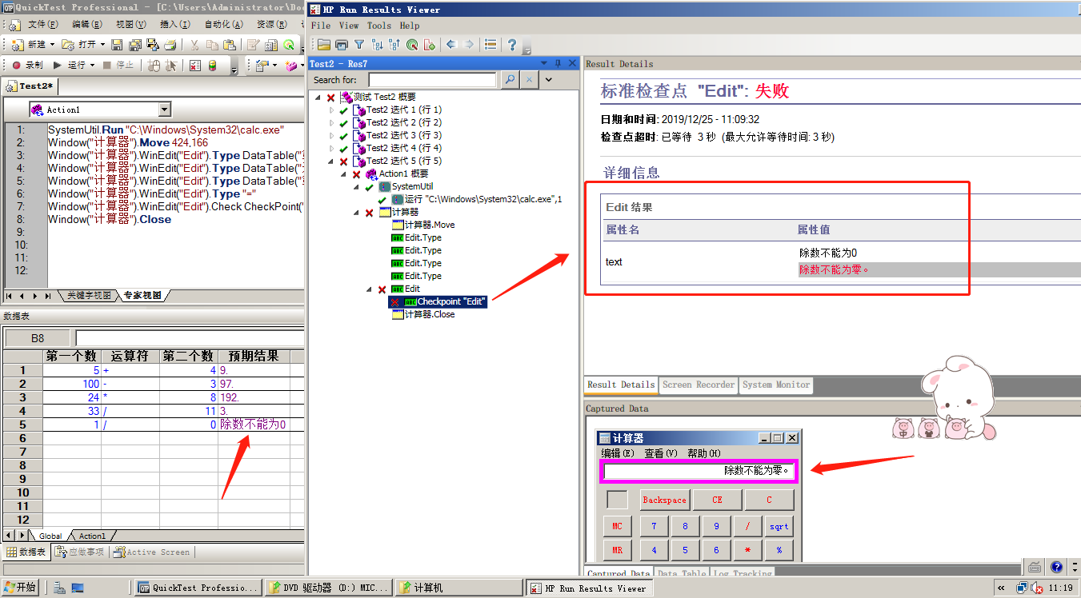The height and width of the screenshot is (598, 1081).
Task: Print the run results report
Action: click(342, 45)
